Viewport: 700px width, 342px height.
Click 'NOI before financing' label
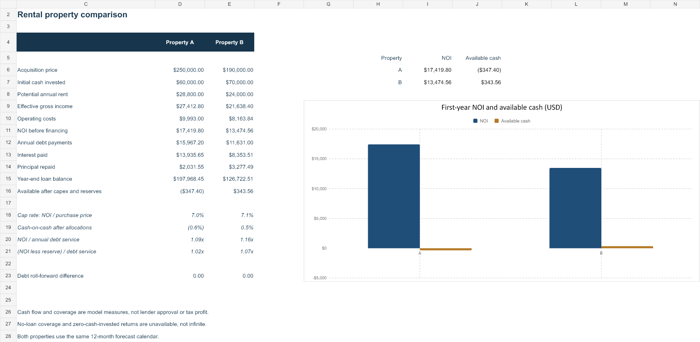43,131
